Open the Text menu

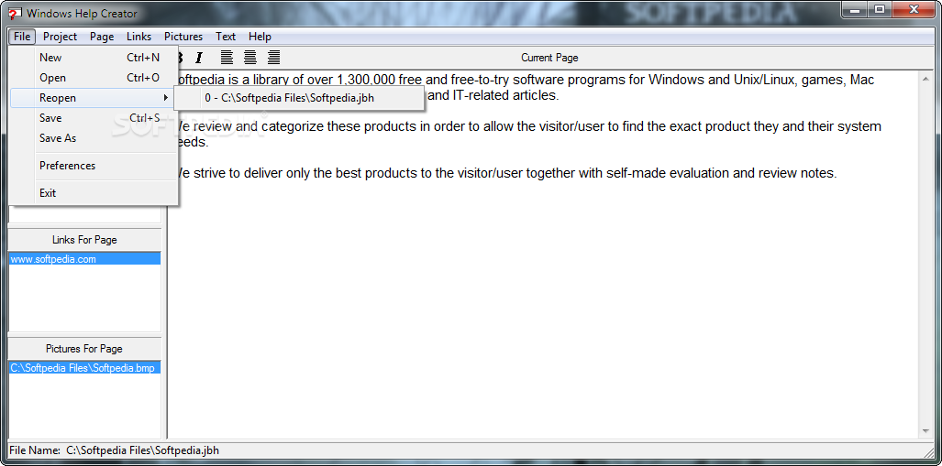[226, 37]
